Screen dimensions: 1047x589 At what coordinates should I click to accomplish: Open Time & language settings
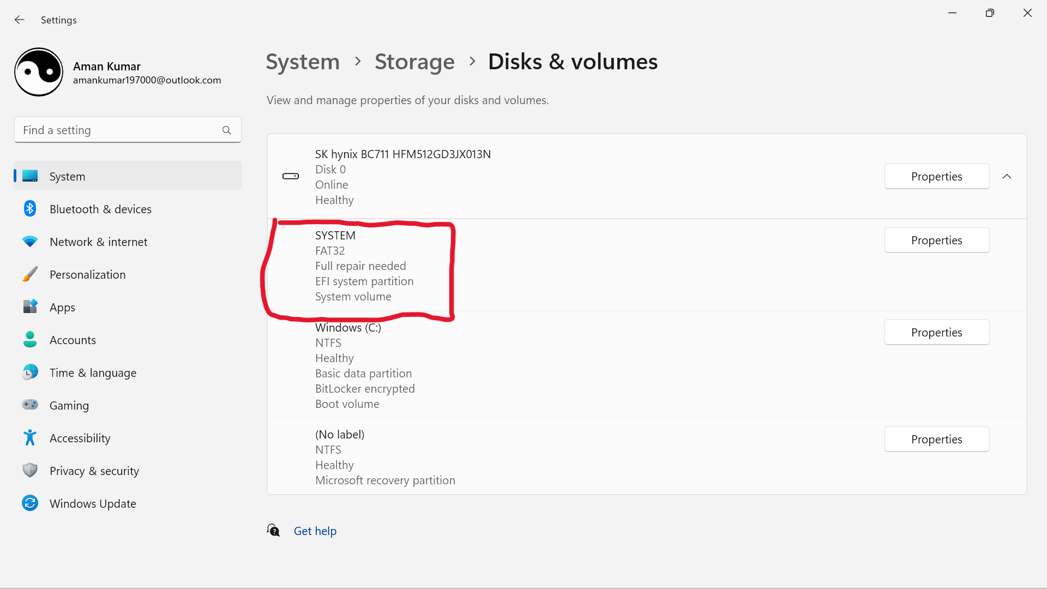coord(128,372)
